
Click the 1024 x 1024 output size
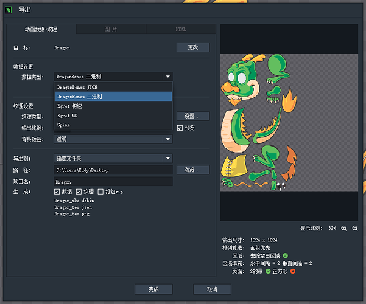pyautogui.click(x=264, y=240)
